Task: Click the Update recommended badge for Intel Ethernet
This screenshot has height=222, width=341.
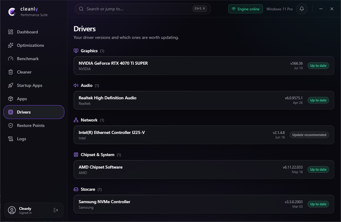Action: coord(309,135)
